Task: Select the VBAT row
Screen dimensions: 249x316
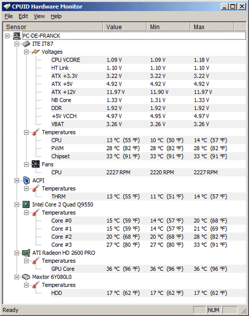Action: 148,124
